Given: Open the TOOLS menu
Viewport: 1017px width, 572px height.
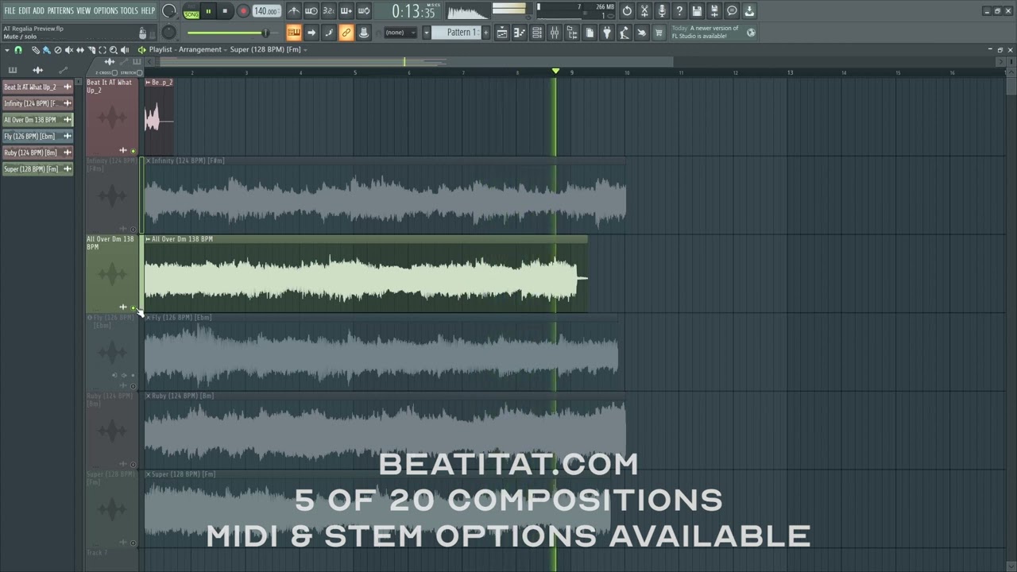Looking at the screenshot, I should pyautogui.click(x=129, y=10).
